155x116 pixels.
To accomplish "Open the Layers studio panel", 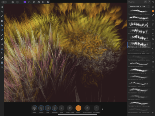I will click(153, 7).
